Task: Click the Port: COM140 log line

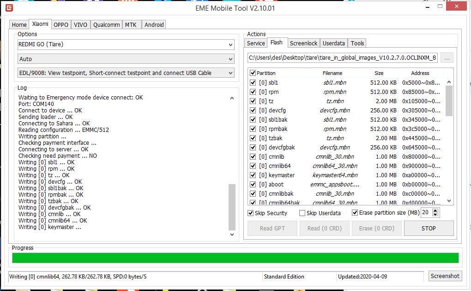Action: (36, 104)
